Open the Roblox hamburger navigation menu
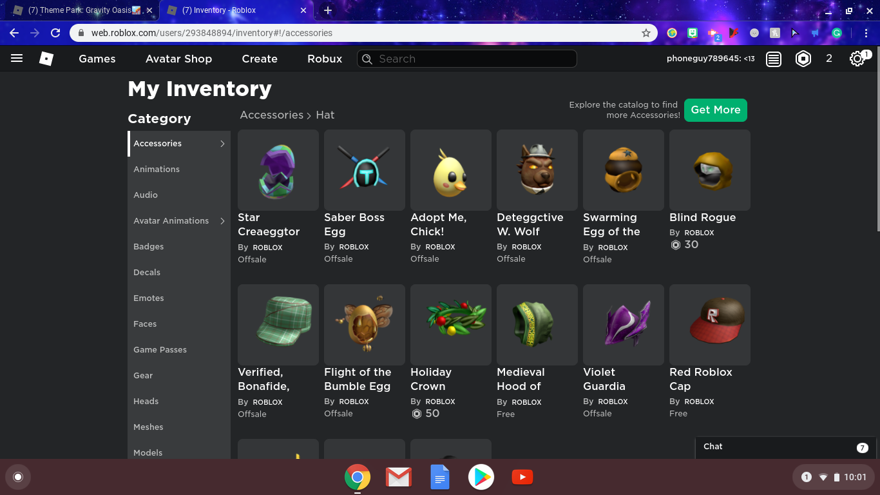 17,59
